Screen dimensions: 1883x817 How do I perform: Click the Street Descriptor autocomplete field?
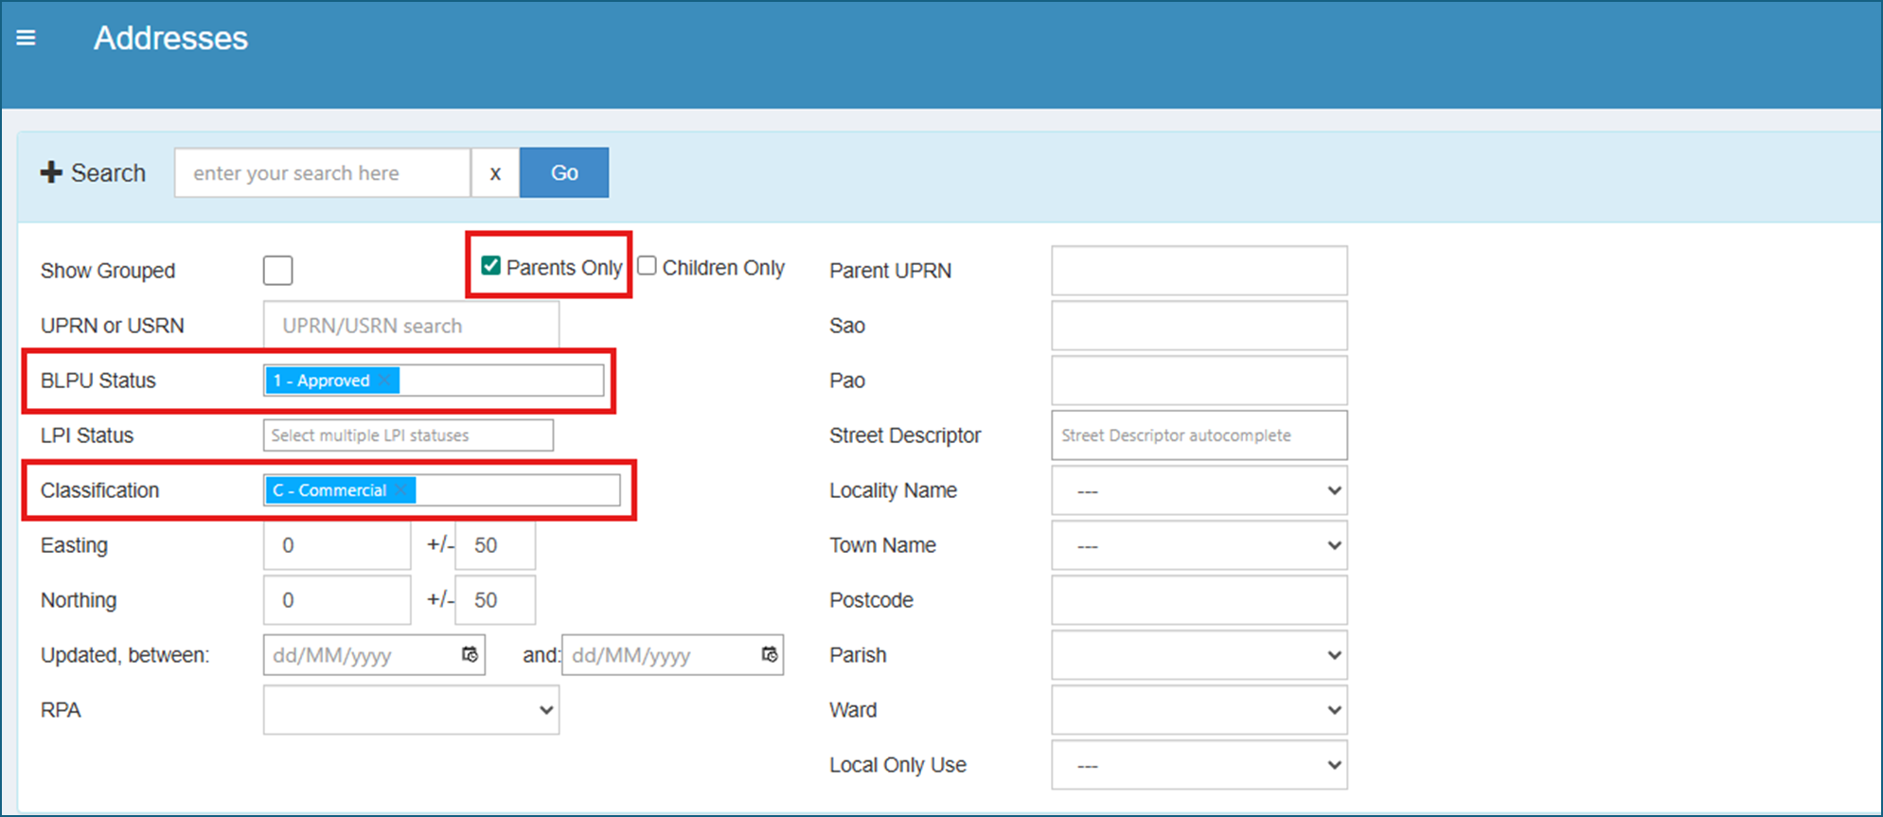(1199, 435)
